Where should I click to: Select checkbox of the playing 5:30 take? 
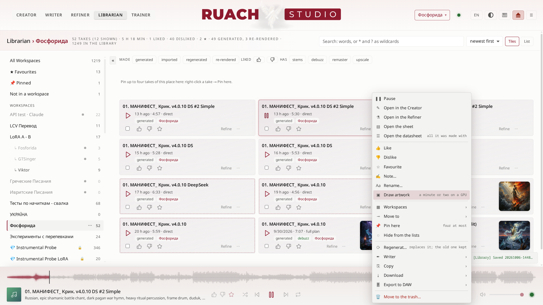266,128
